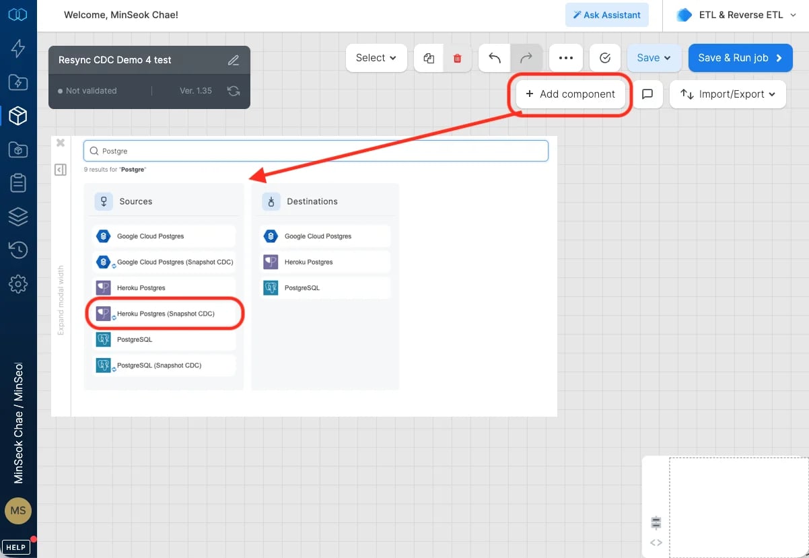
Task: Open the three-dots more options menu
Action: tap(566, 58)
